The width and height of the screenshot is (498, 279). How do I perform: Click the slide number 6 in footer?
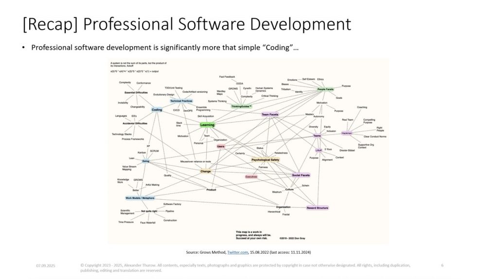tap(442, 265)
